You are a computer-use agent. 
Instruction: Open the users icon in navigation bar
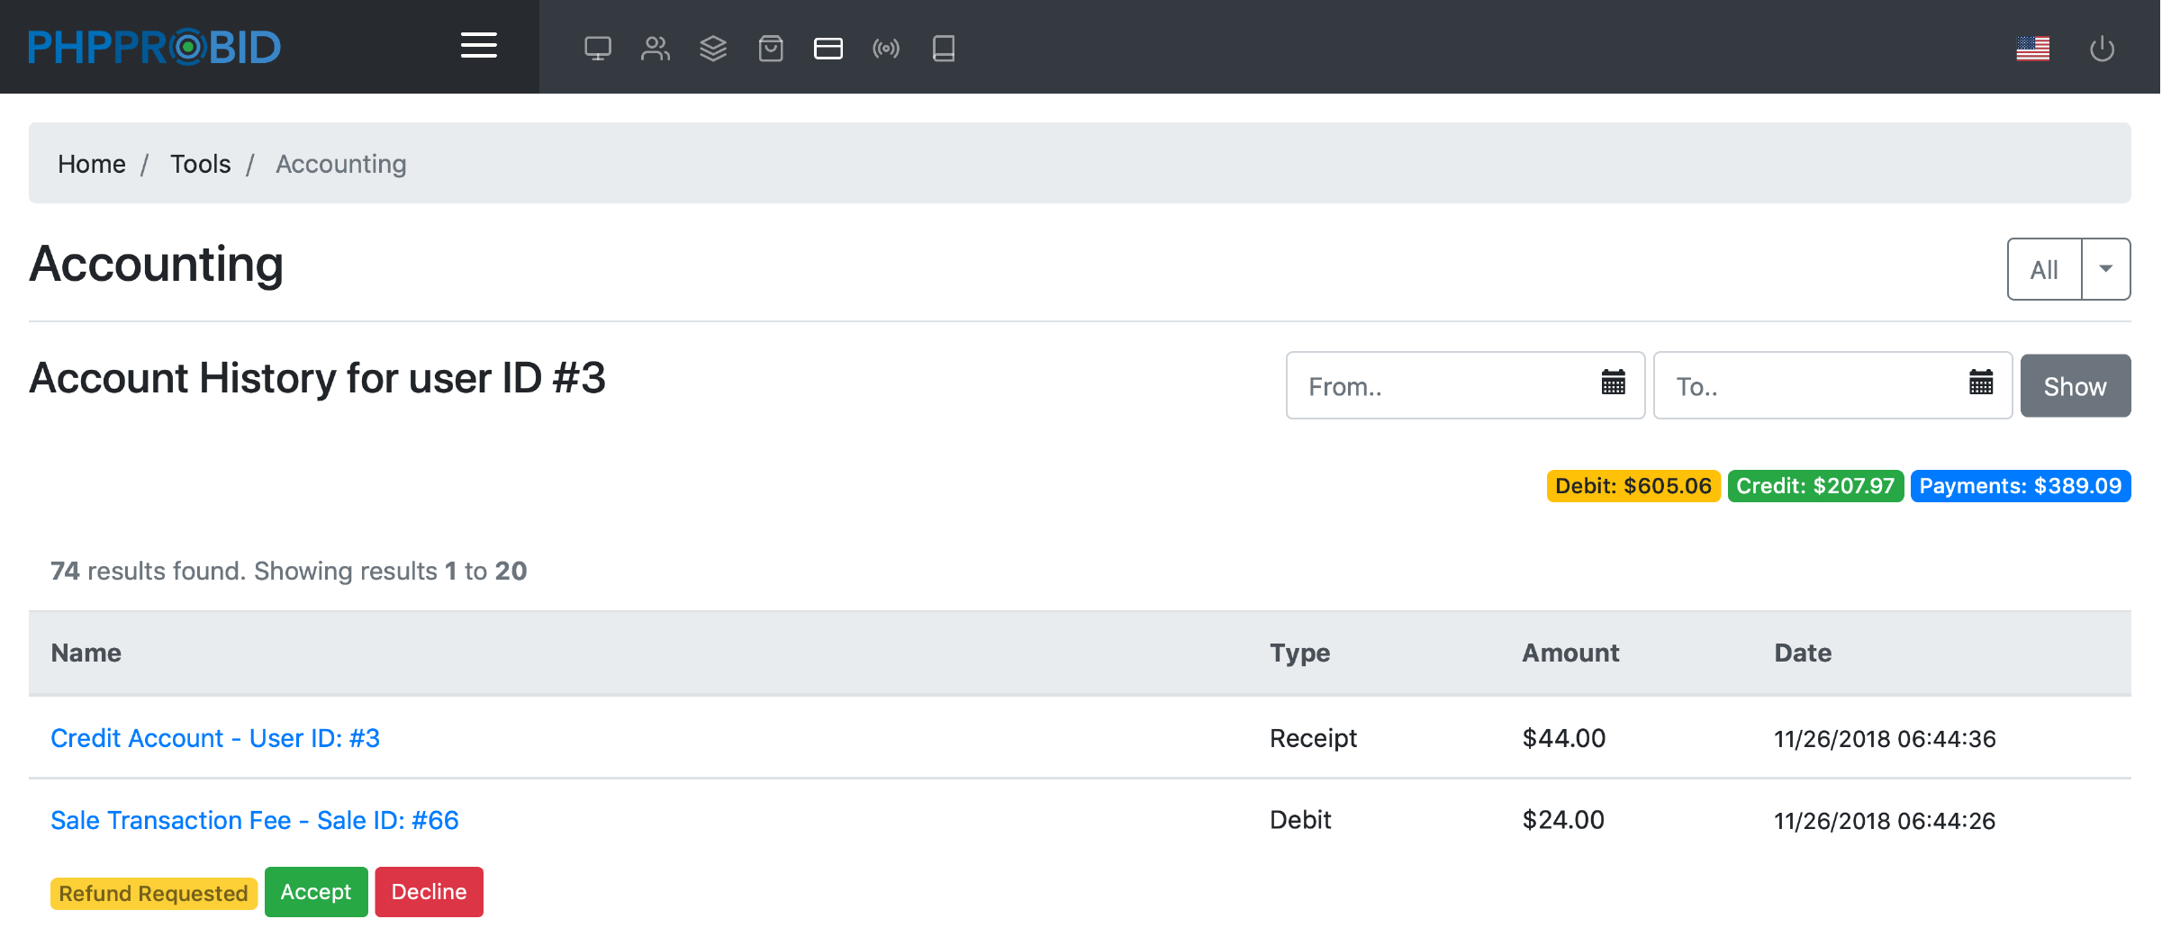coord(655,48)
